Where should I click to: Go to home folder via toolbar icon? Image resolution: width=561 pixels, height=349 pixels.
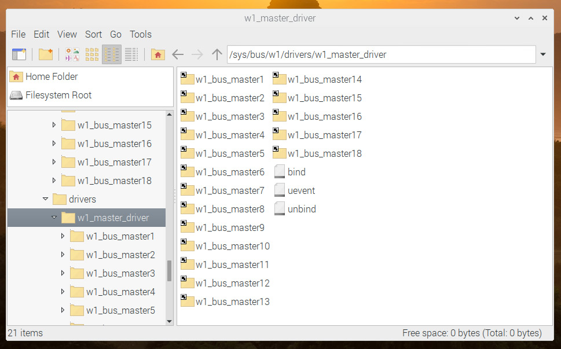click(157, 54)
